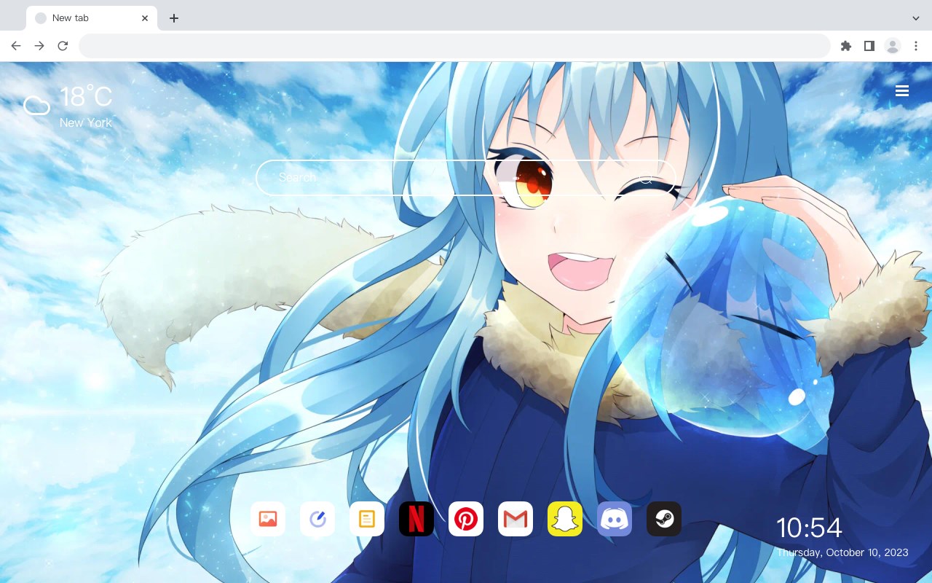Open the Extensions puzzle icon
932x583 pixels.
click(845, 46)
